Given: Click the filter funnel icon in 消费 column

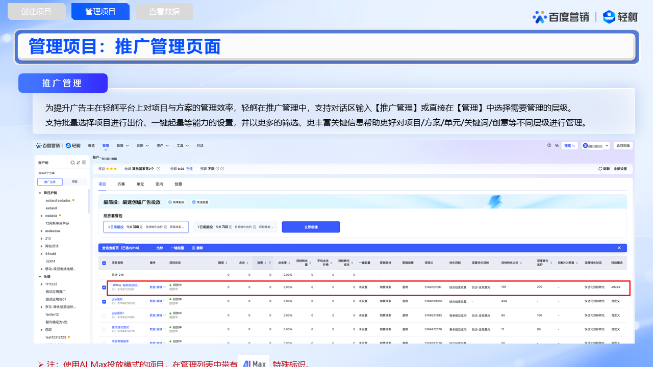Looking at the screenshot, I should (x=270, y=263).
